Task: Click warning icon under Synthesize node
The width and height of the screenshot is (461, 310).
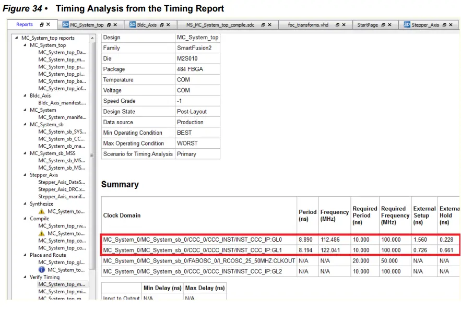Action: coord(42,211)
